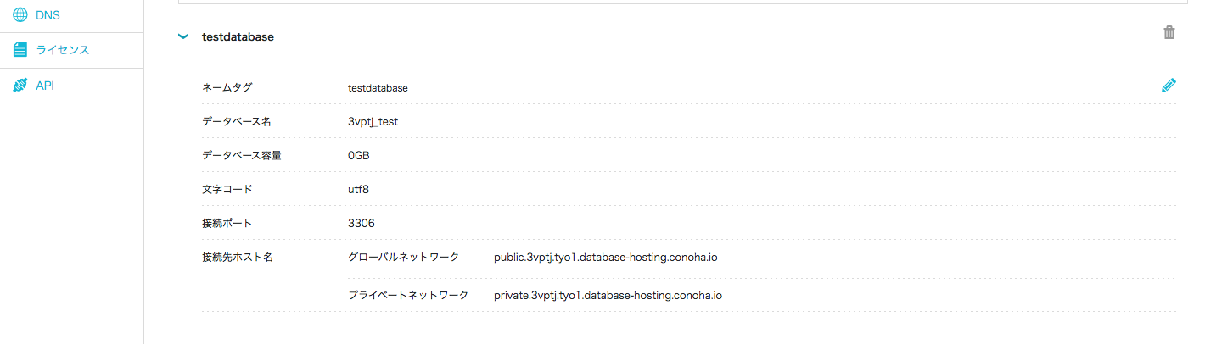Delete testdatabase with the trash icon

pos(1169,33)
